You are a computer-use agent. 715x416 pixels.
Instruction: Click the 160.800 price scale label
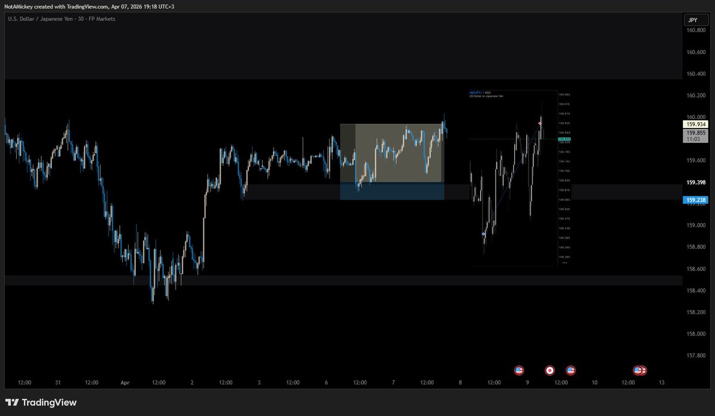point(697,30)
